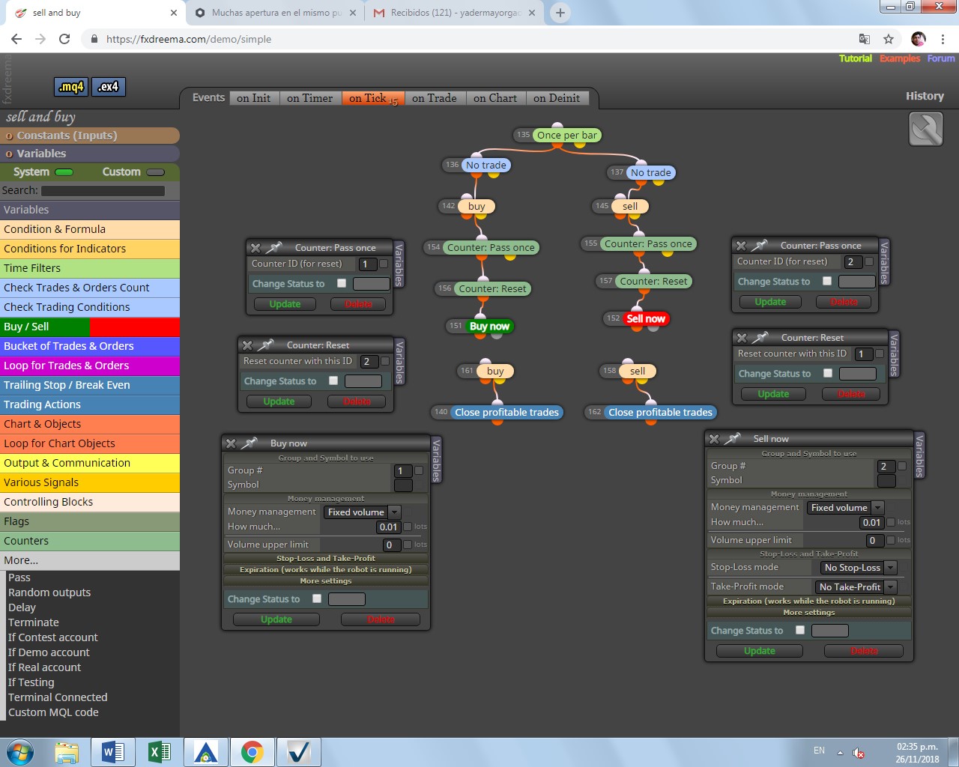The width and height of the screenshot is (959, 767).
Task: Pin the left Counter: Pass once panel
Action: point(274,247)
